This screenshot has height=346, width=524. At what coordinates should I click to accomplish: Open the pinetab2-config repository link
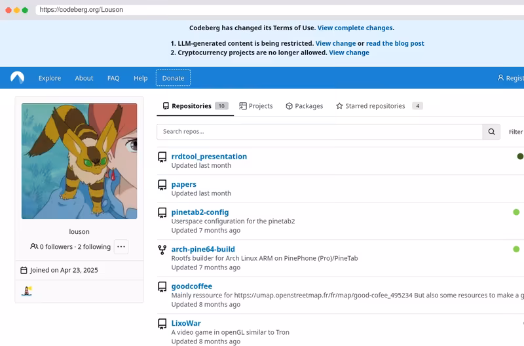[x=200, y=212]
